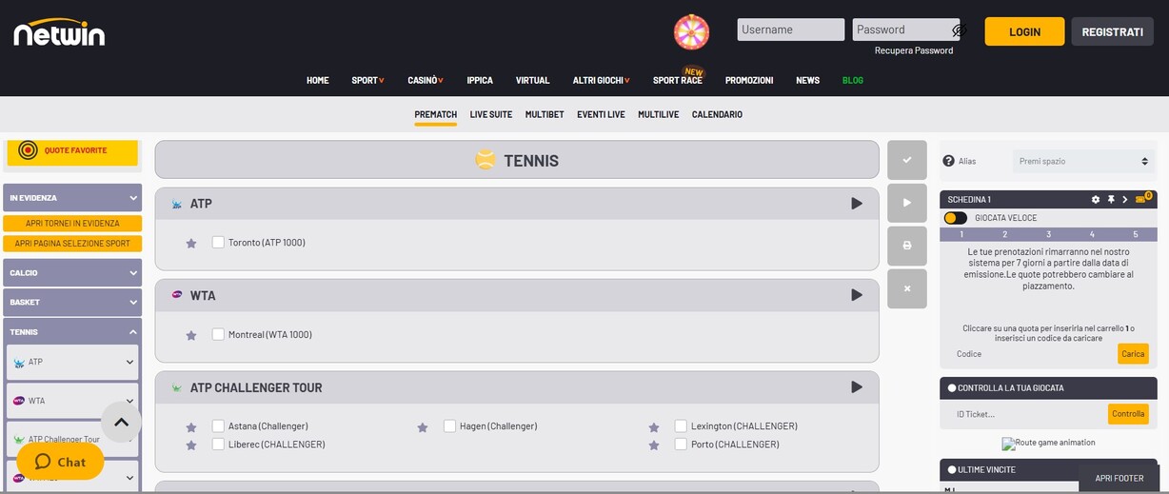
Task: Open the Sport dropdown in main menu
Action: (x=367, y=80)
